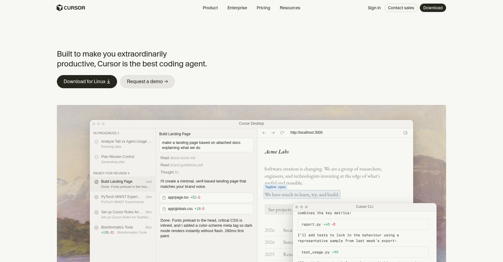Click the localhost:3000 address field
Screen dimensions: 503x262
pos(306,132)
